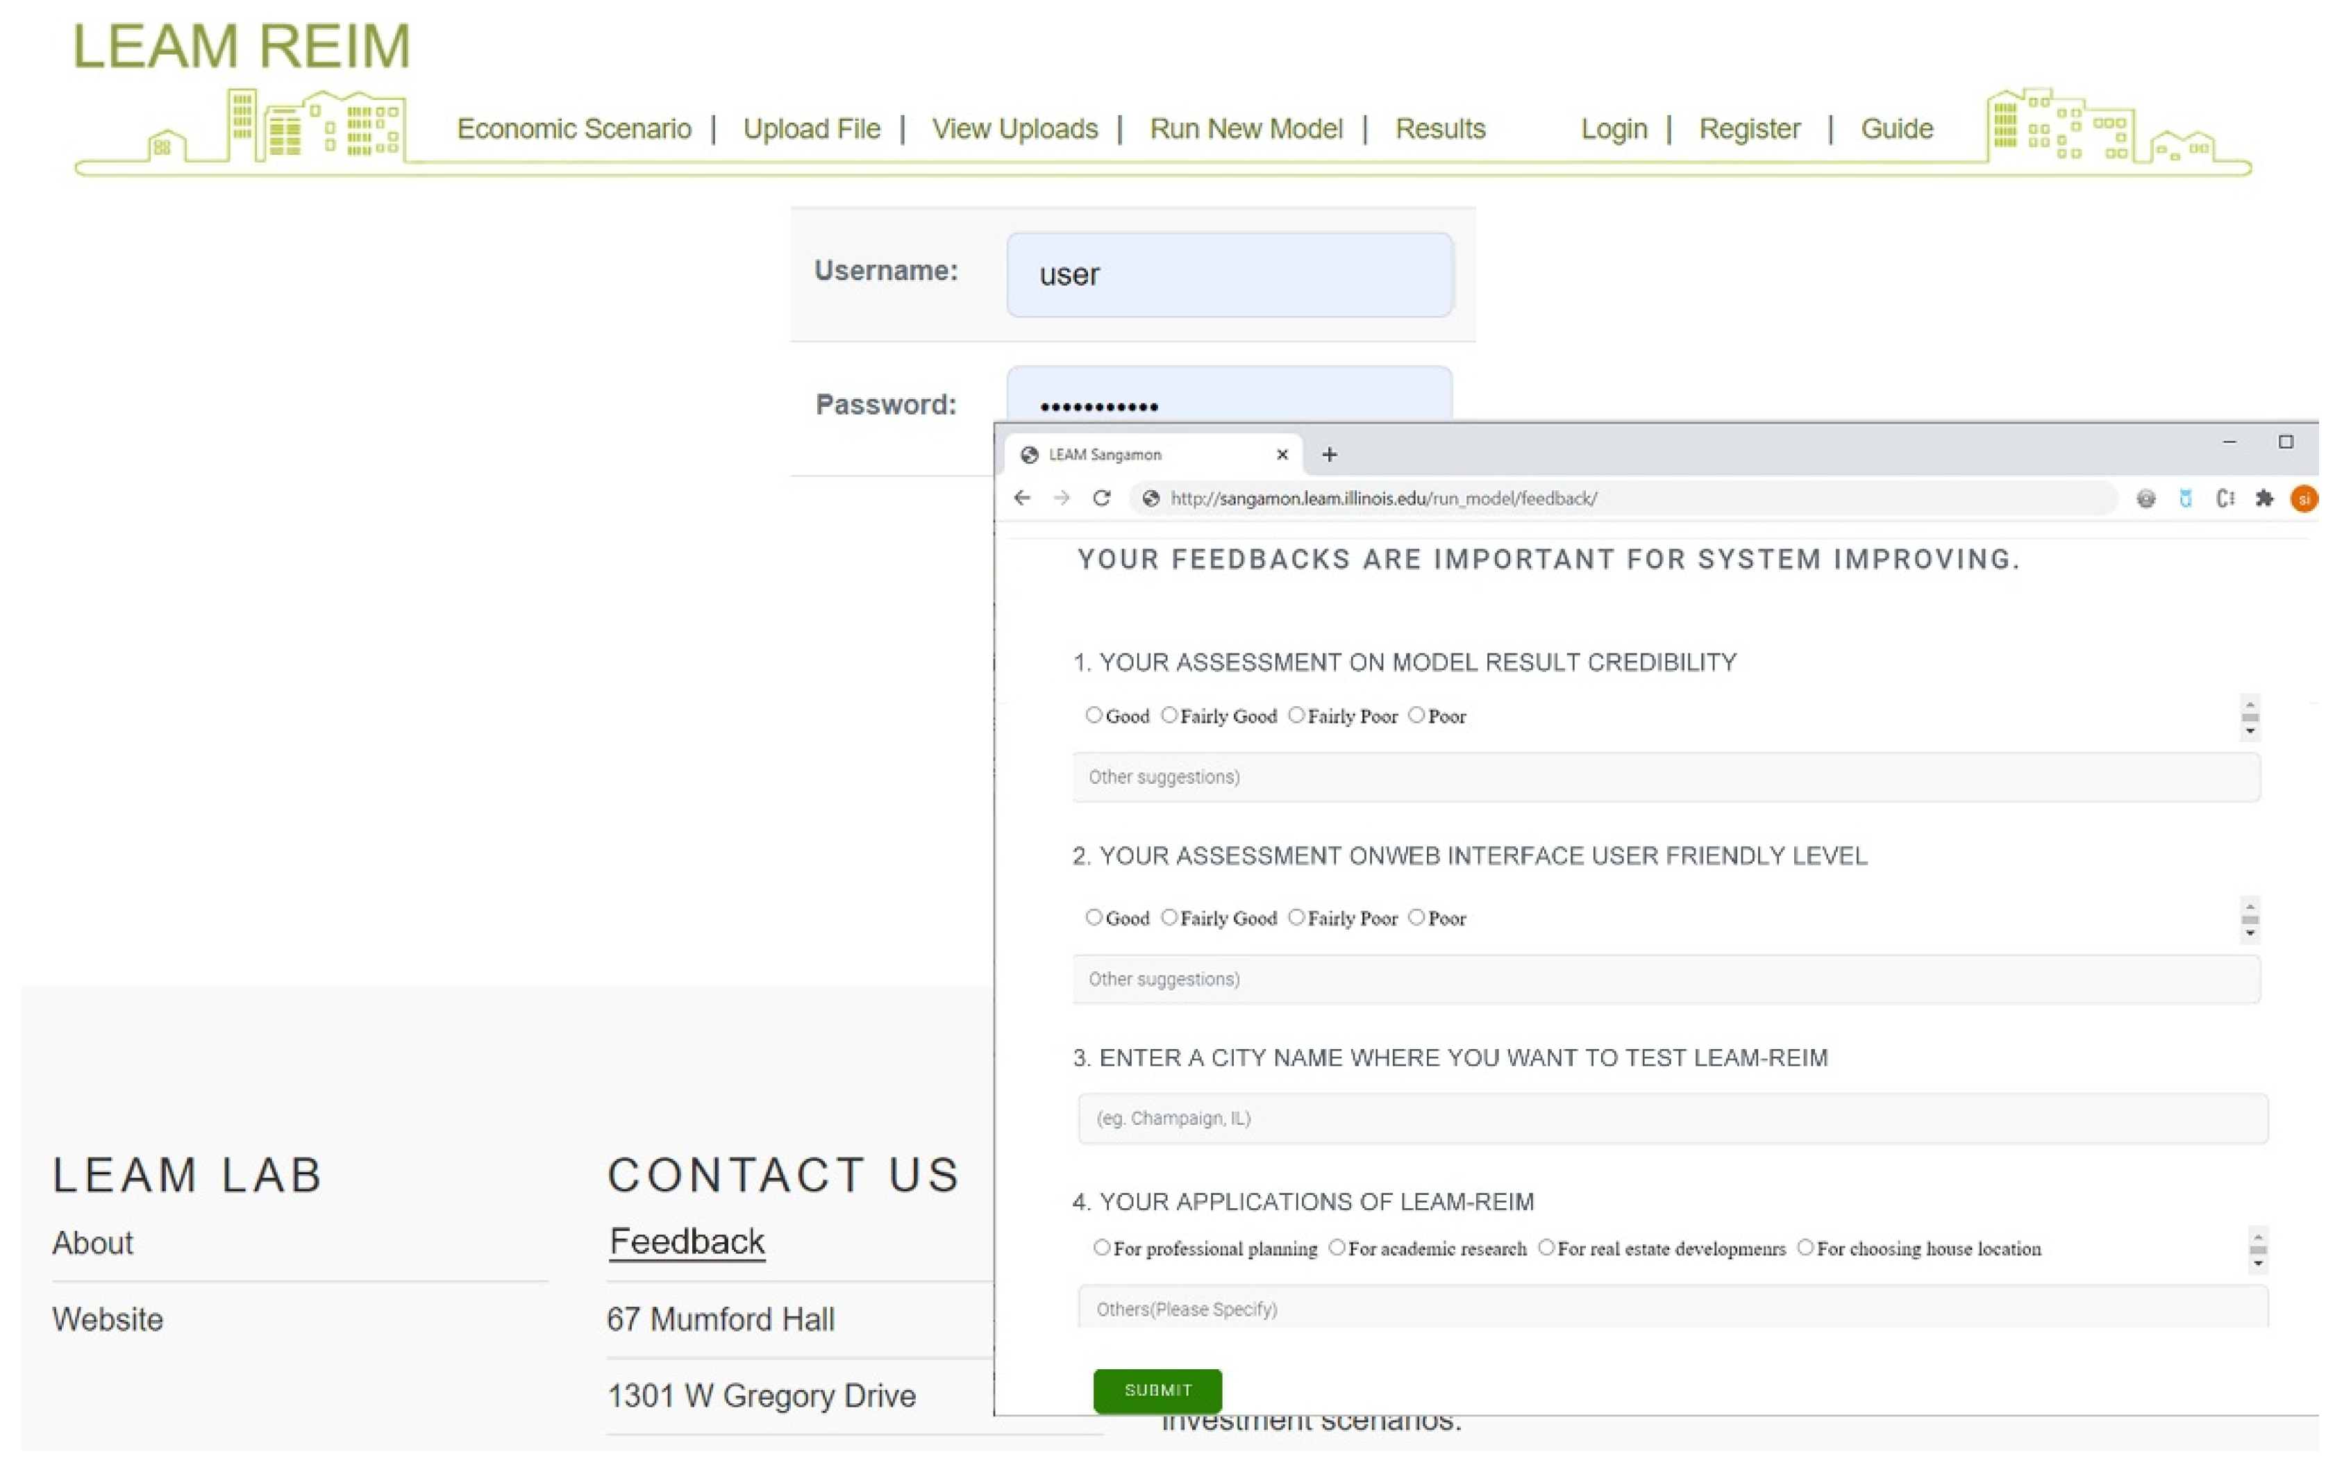Viewport: 2351px width, 1472px height.
Task: Click the scroll stepper beside applications options
Action: 2257,1250
